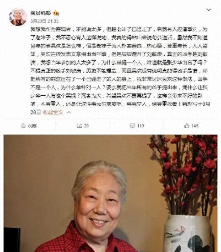Click the comment count 119
The height and width of the screenshot is (252, 221).
click(x=140, y=126)
